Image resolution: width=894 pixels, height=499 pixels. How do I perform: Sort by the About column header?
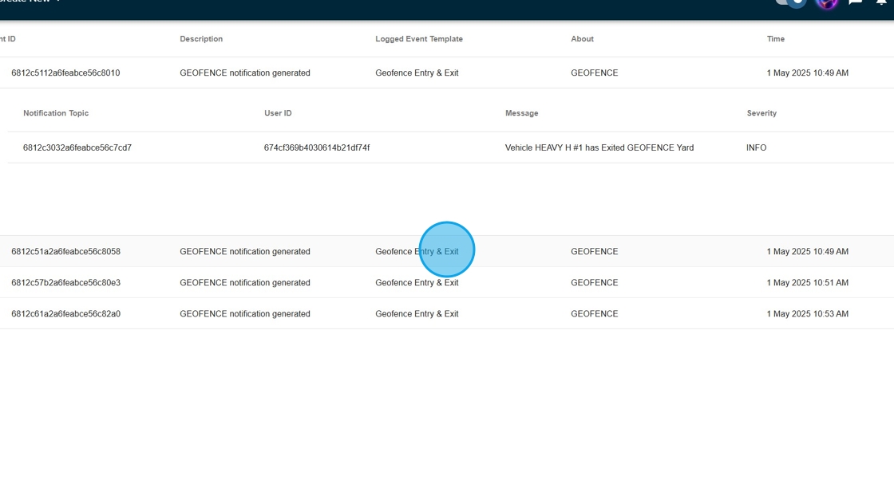pos(582,39)
